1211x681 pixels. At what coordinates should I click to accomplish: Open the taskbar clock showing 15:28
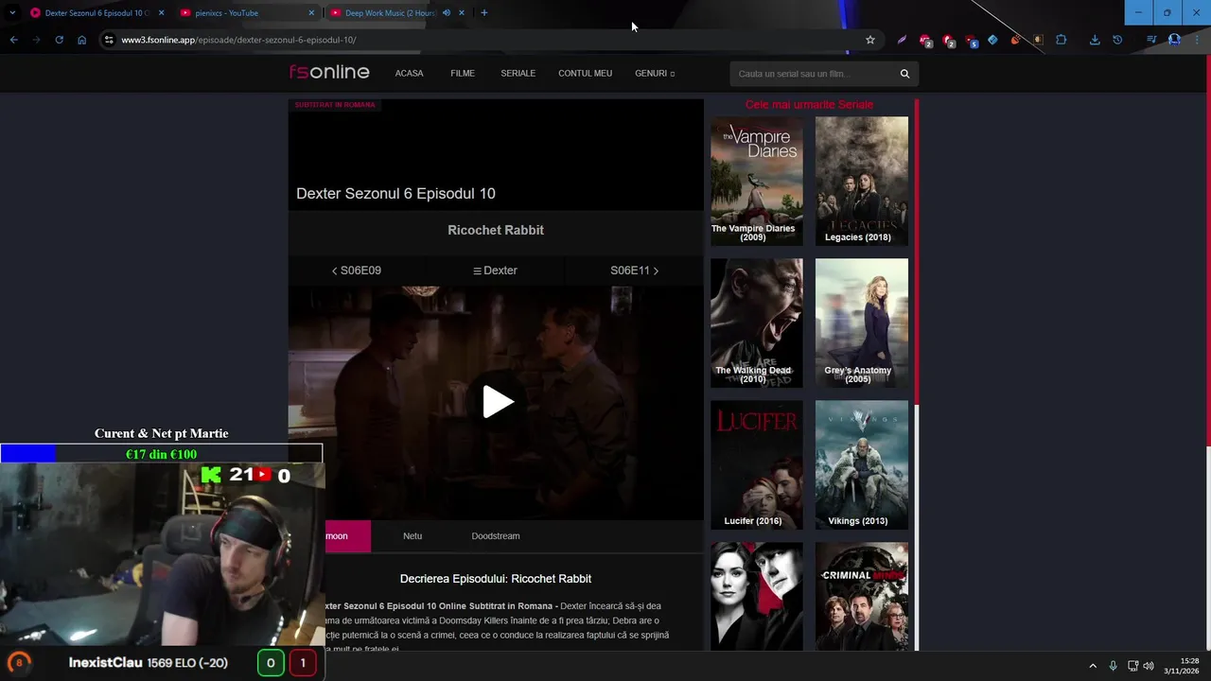pos(1182,666)
